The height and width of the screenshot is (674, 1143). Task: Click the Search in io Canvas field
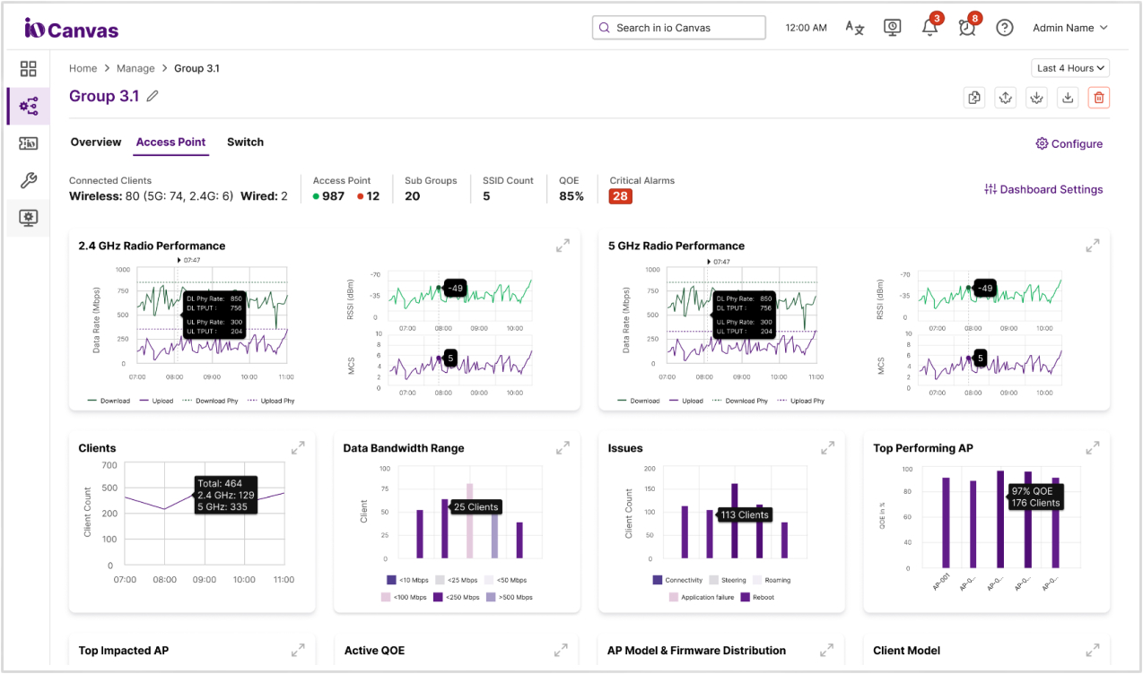[679, 28]
